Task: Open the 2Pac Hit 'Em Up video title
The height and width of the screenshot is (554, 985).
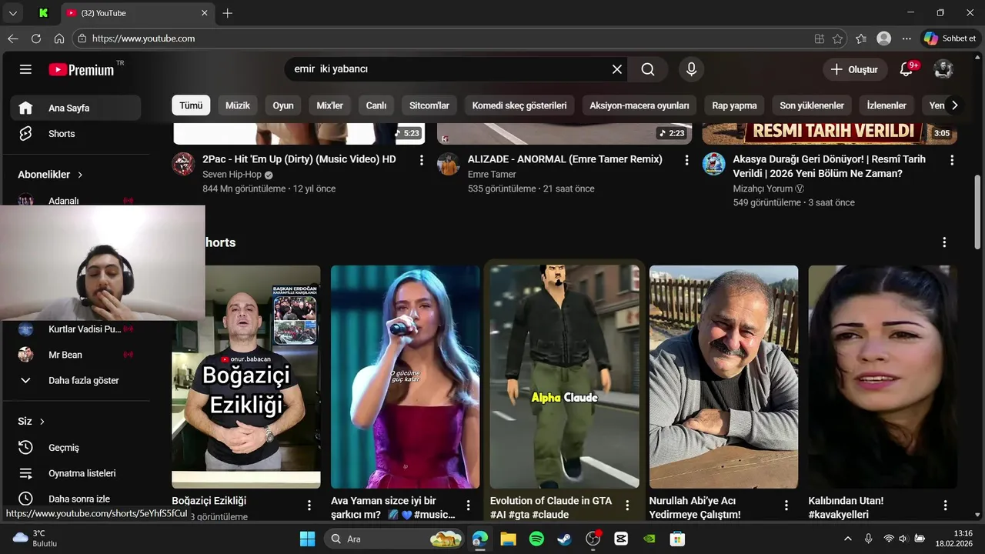Action: pos(299,159)
